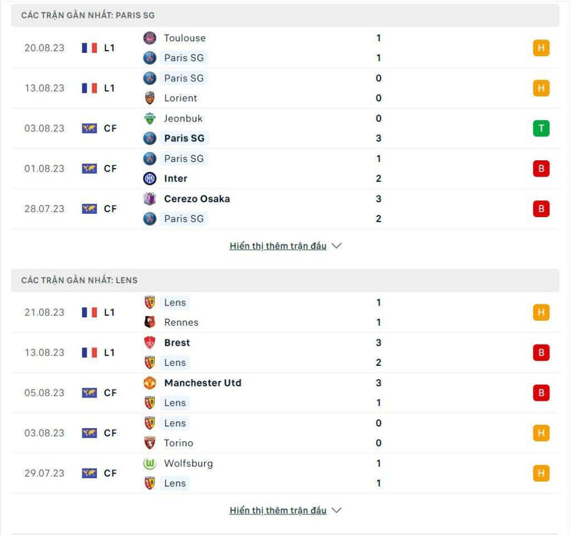The height and width of the screenshot is (535, 570).
Task: Expand more Lens matches via chevron
Action: (x=337, y=511)
